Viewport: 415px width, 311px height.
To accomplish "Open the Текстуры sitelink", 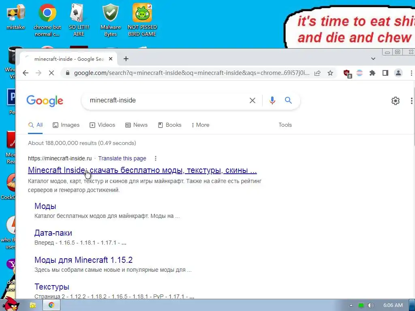I will click(x=52, y=287).
